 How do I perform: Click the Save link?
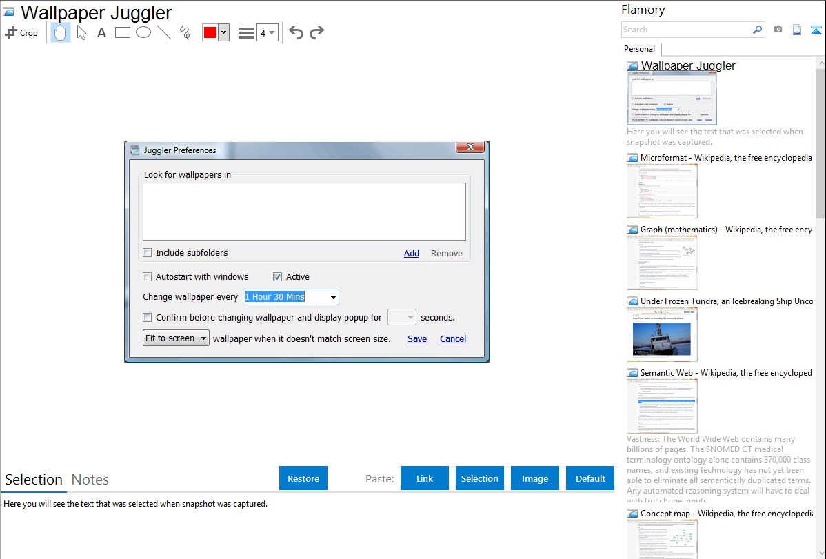(417, 338)
